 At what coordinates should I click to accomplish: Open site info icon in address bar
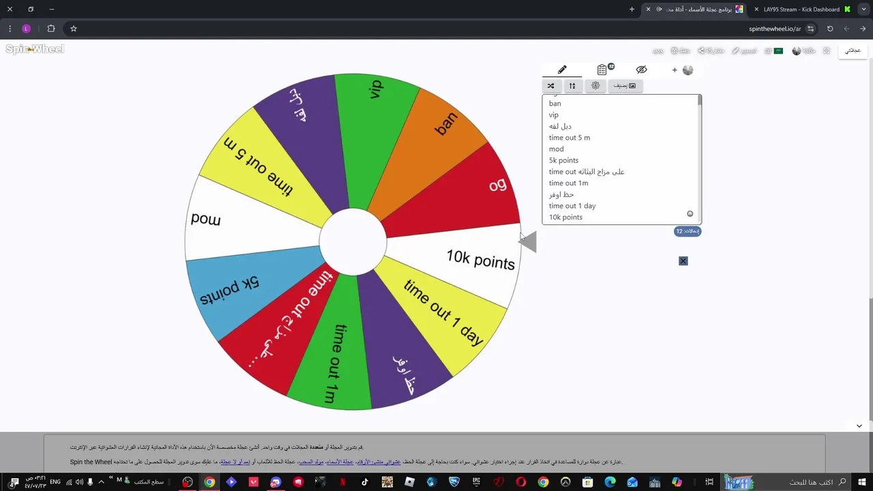[810, 29]
